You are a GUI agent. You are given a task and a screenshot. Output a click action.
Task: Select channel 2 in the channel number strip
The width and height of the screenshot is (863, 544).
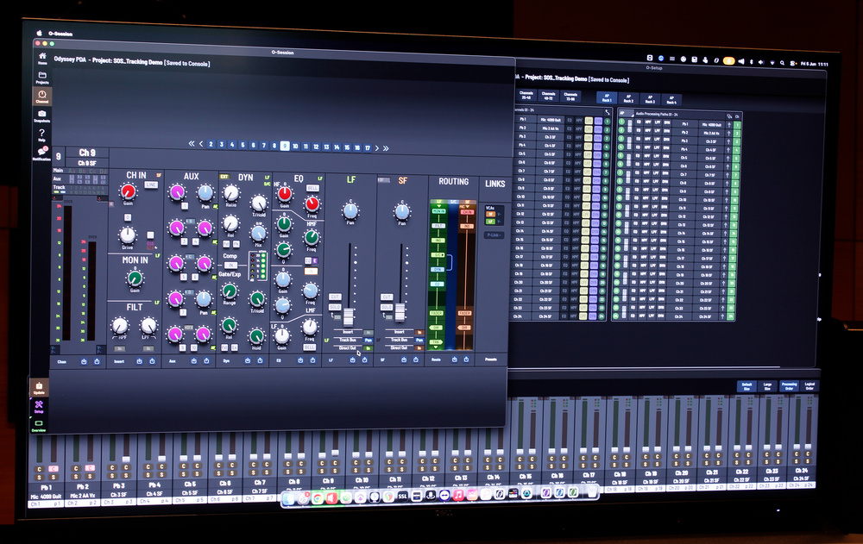(x=211, y=144)
